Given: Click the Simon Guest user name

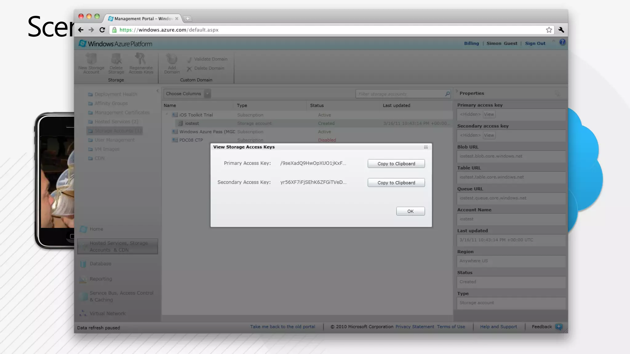Looking at the screenshot, I should pos(502,43).
